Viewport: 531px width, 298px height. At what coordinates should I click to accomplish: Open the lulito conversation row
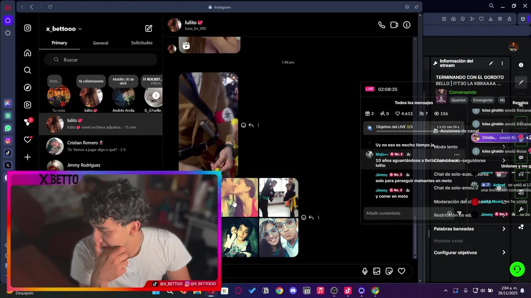(x=101, y=124)
